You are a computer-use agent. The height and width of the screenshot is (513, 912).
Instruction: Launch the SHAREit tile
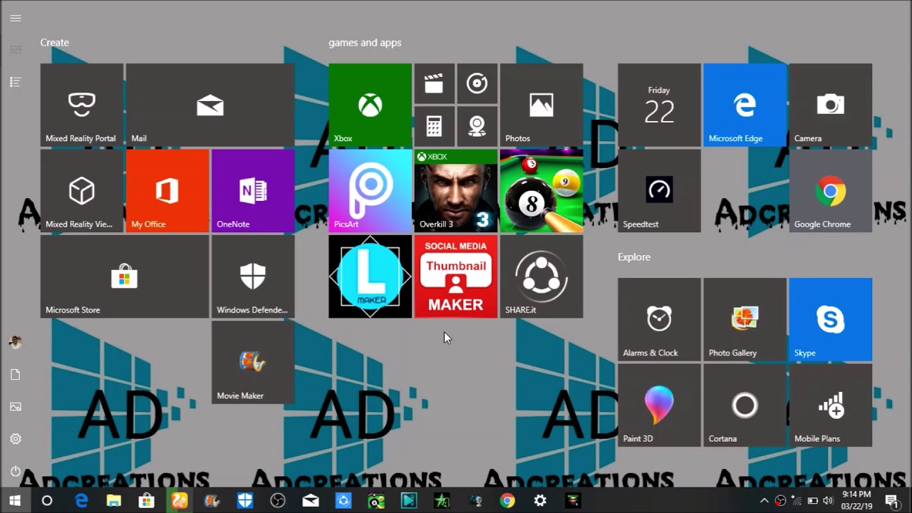541,276
